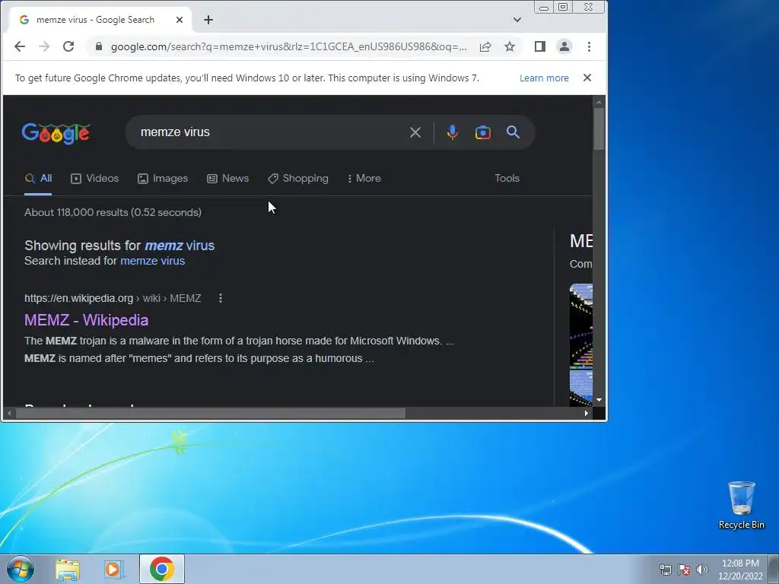The image size is (779, 584).
Task: Select the All results tab
Action: pos(39,178)
